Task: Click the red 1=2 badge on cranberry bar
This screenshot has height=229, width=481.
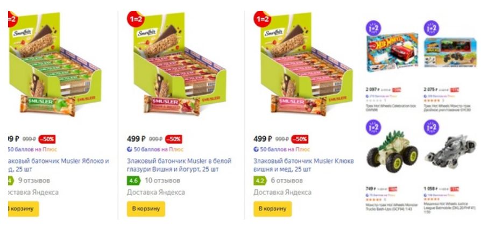Action: [262, 19]
